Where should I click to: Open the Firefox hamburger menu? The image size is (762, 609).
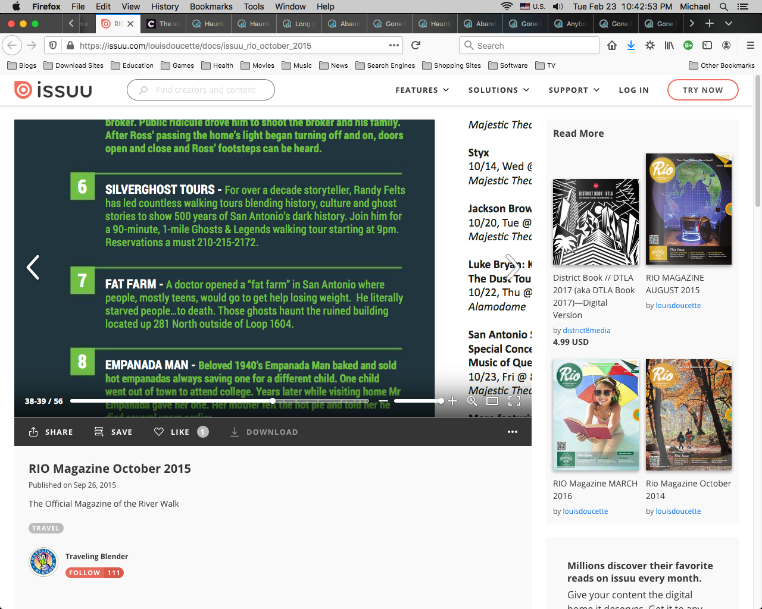[750, 45]
